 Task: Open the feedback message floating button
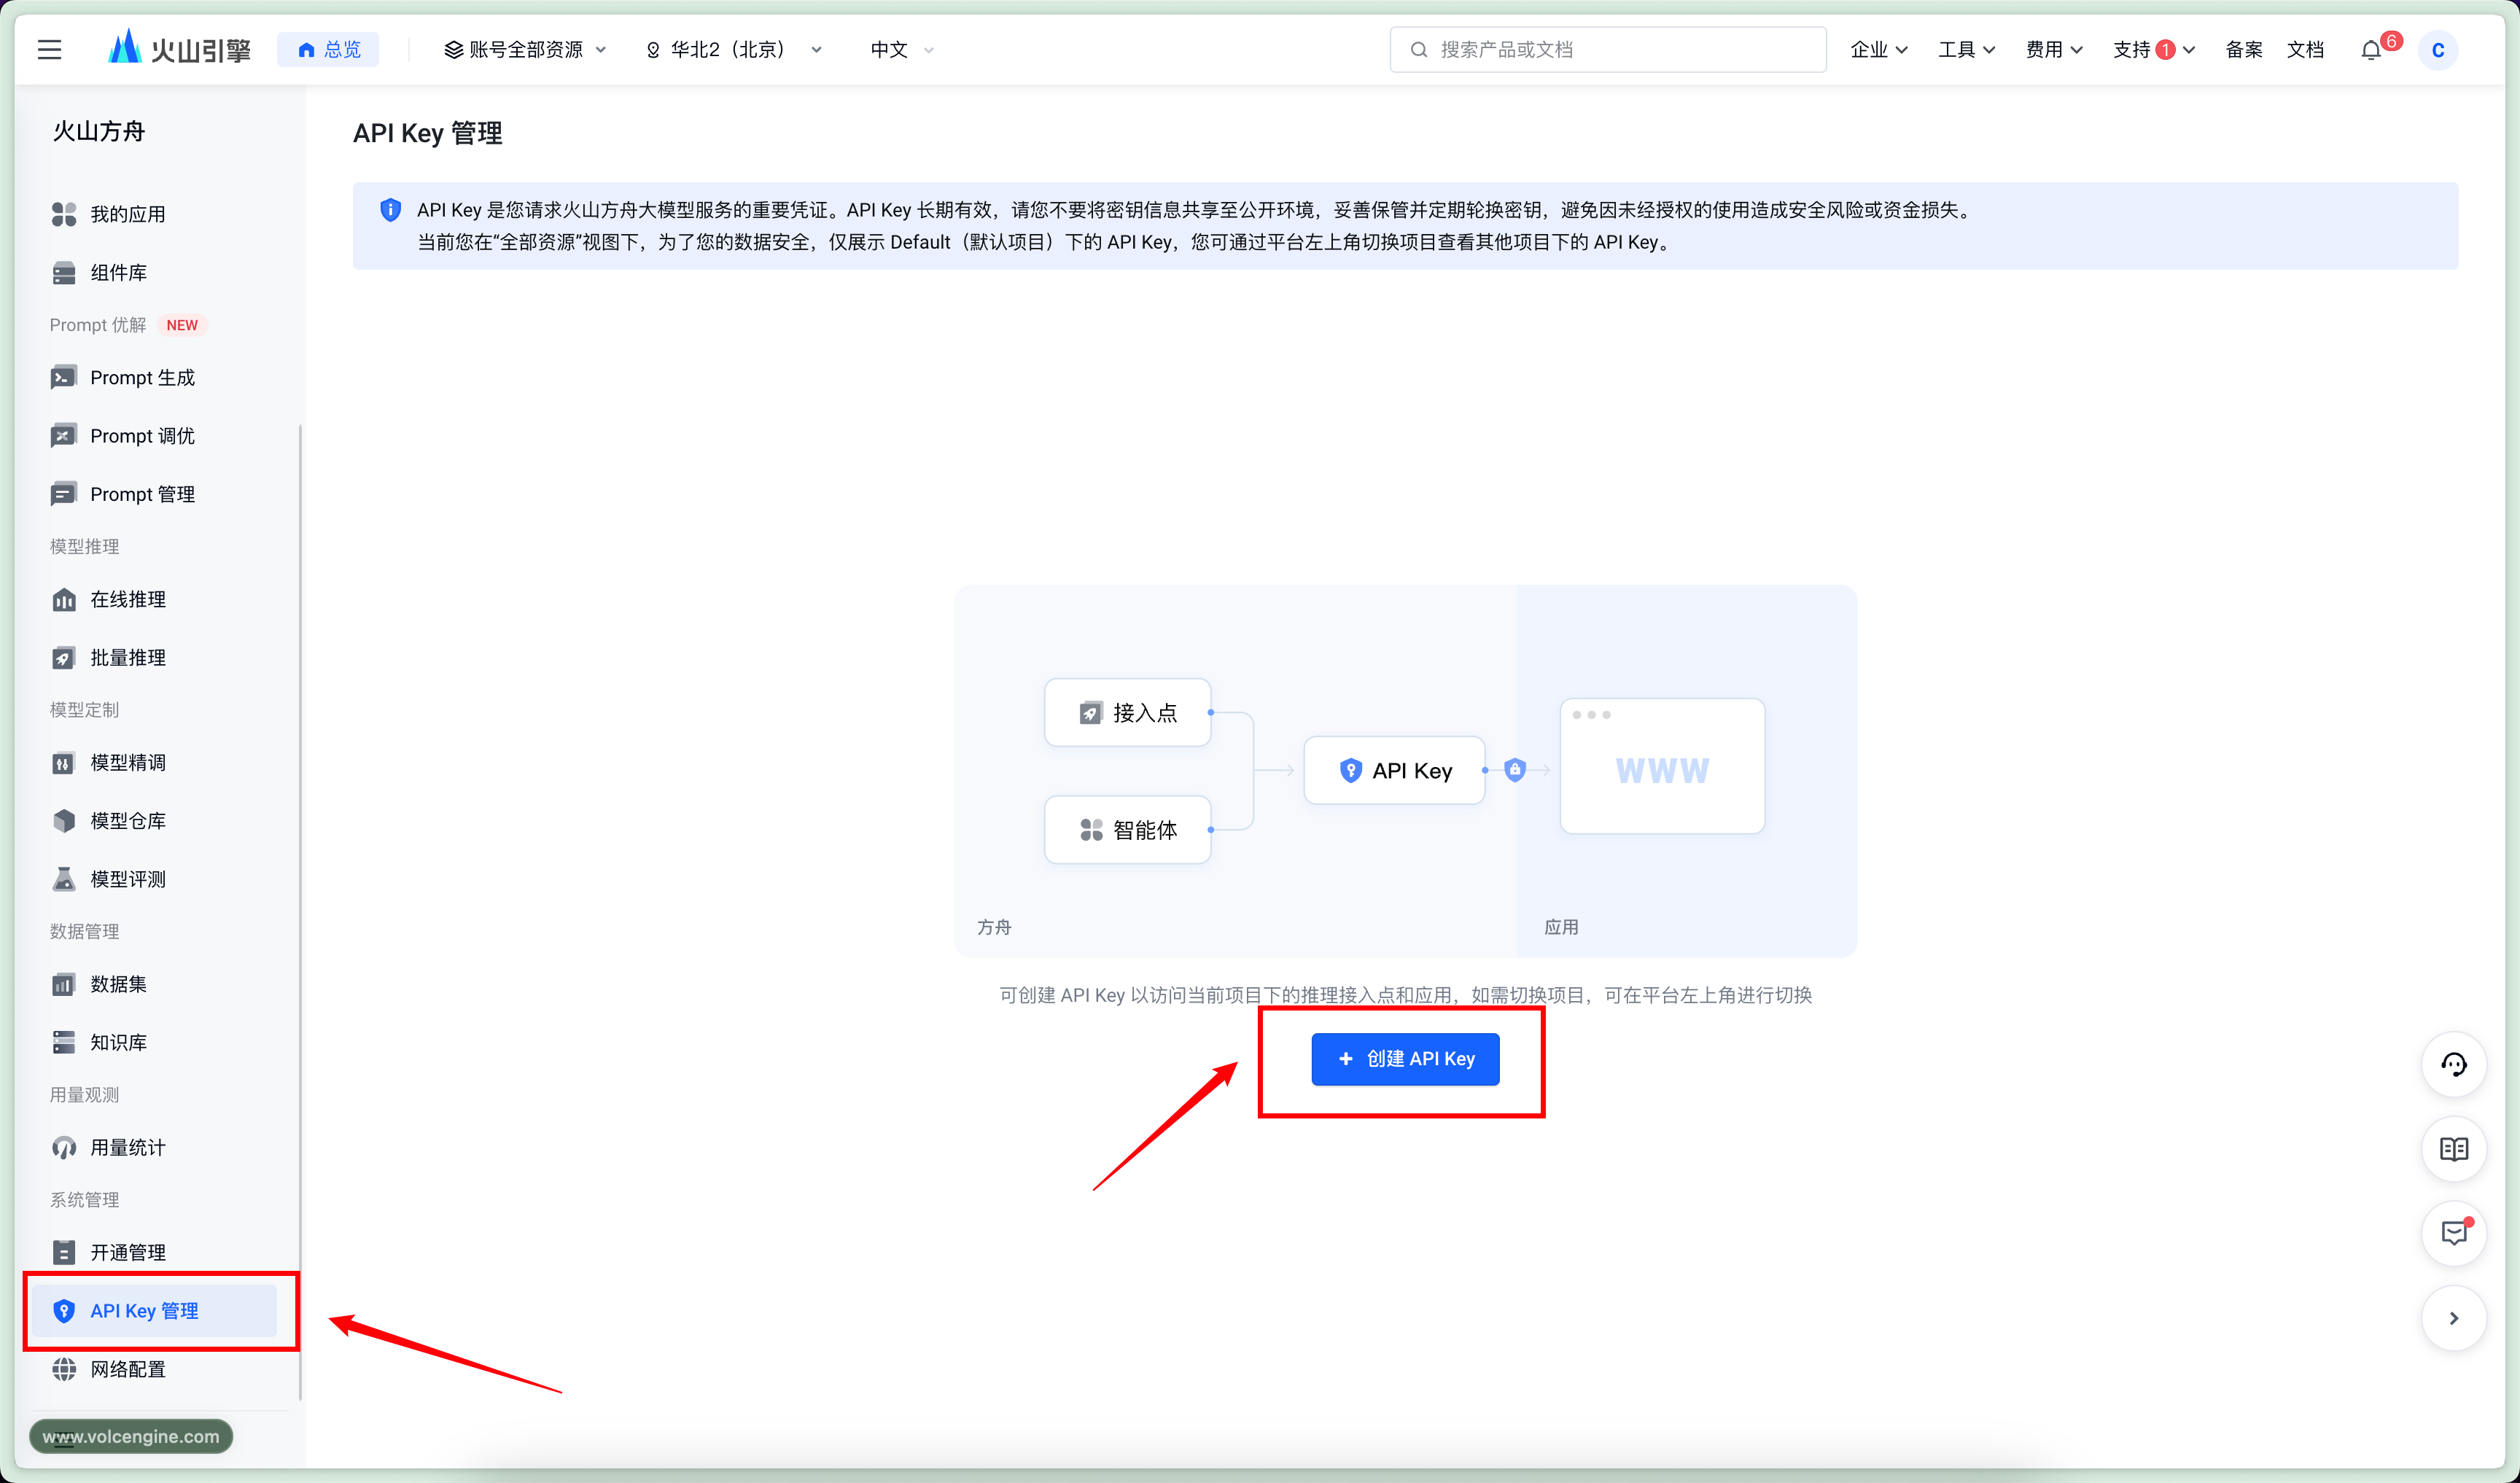point(2453,1233)
